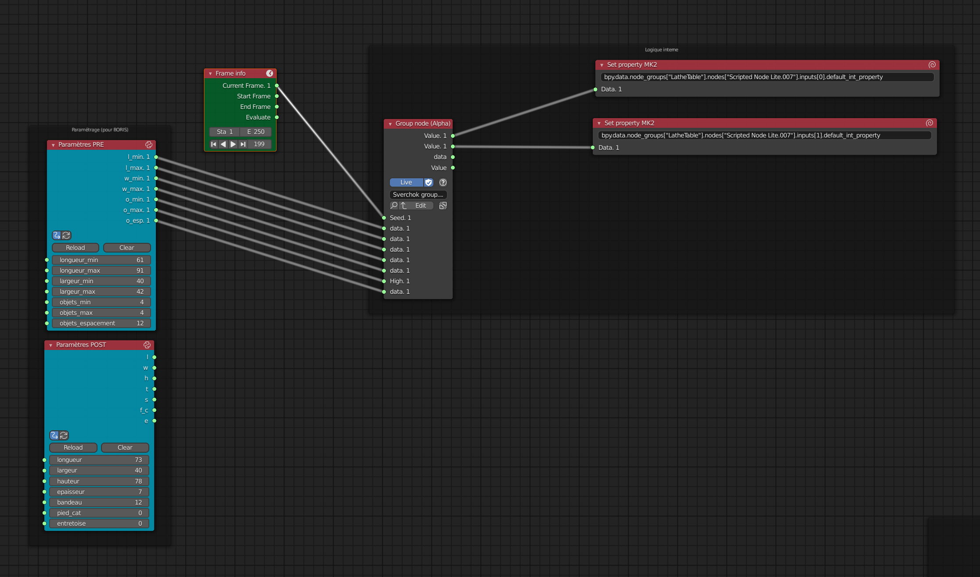Disable the Live toggle on Group node (Alpha)
Viewport: 980px width, 577px height.
[406, 182]
